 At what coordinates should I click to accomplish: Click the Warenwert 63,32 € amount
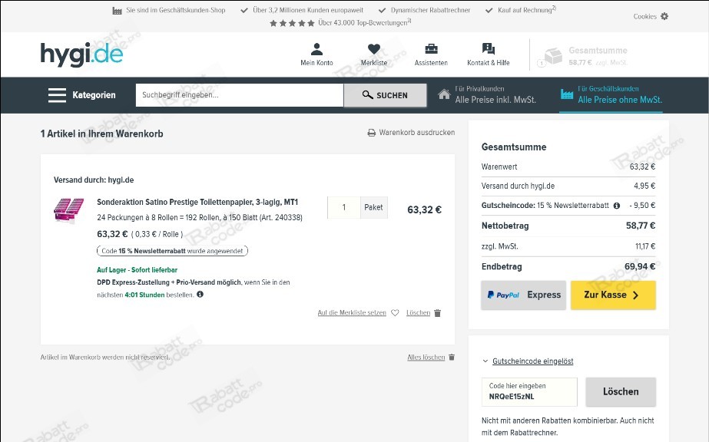642,167
